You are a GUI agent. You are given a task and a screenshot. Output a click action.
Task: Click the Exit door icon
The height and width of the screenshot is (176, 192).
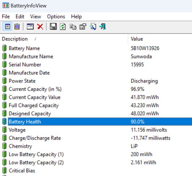pyautogui.click(x=103, y=27)
